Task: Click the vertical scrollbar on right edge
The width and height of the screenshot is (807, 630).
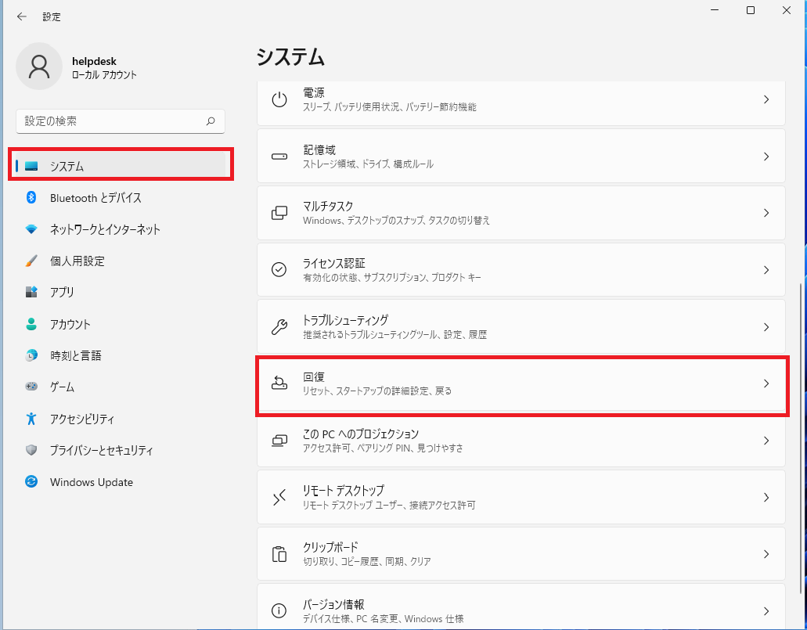Action: tap(801, 437)
